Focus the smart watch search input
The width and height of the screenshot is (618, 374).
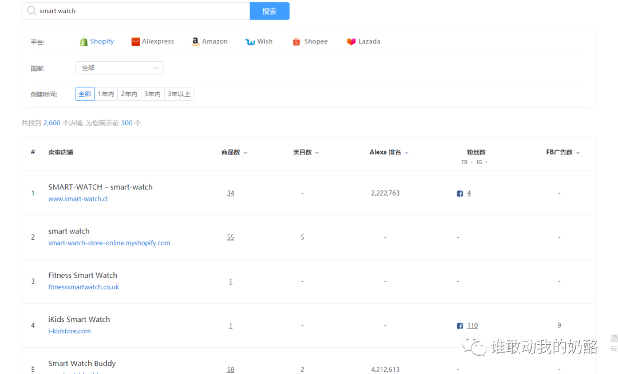[x=136, y=11]
